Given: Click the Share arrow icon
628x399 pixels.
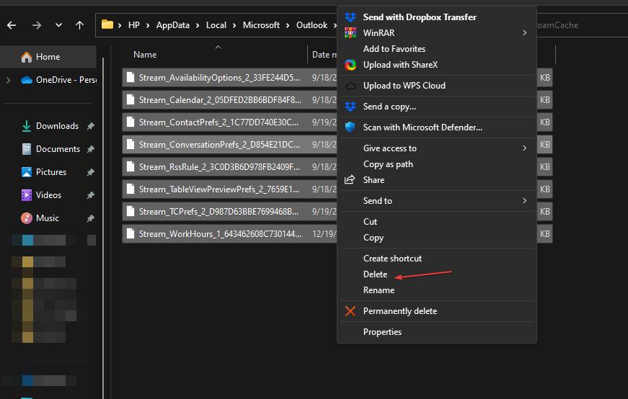Looking at the screenshot, I should [350, 180].
